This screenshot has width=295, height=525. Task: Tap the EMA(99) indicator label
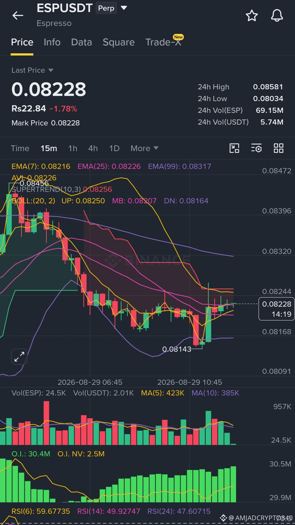179,166
